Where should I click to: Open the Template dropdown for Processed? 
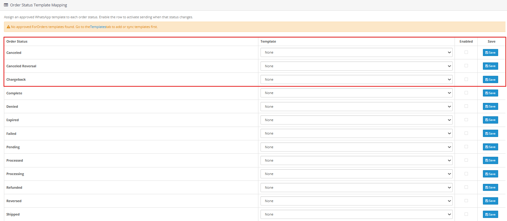pyautogui.click(x=356, y=160)
